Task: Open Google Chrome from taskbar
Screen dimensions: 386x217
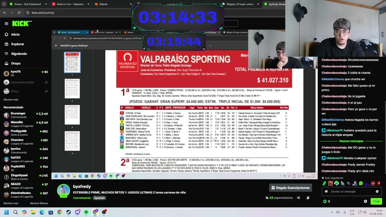Action: tap(60, 212)
